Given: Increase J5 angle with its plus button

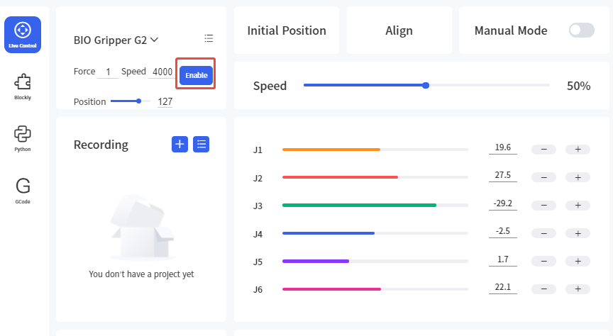Looking at the screenshot, I should (578, 261).
